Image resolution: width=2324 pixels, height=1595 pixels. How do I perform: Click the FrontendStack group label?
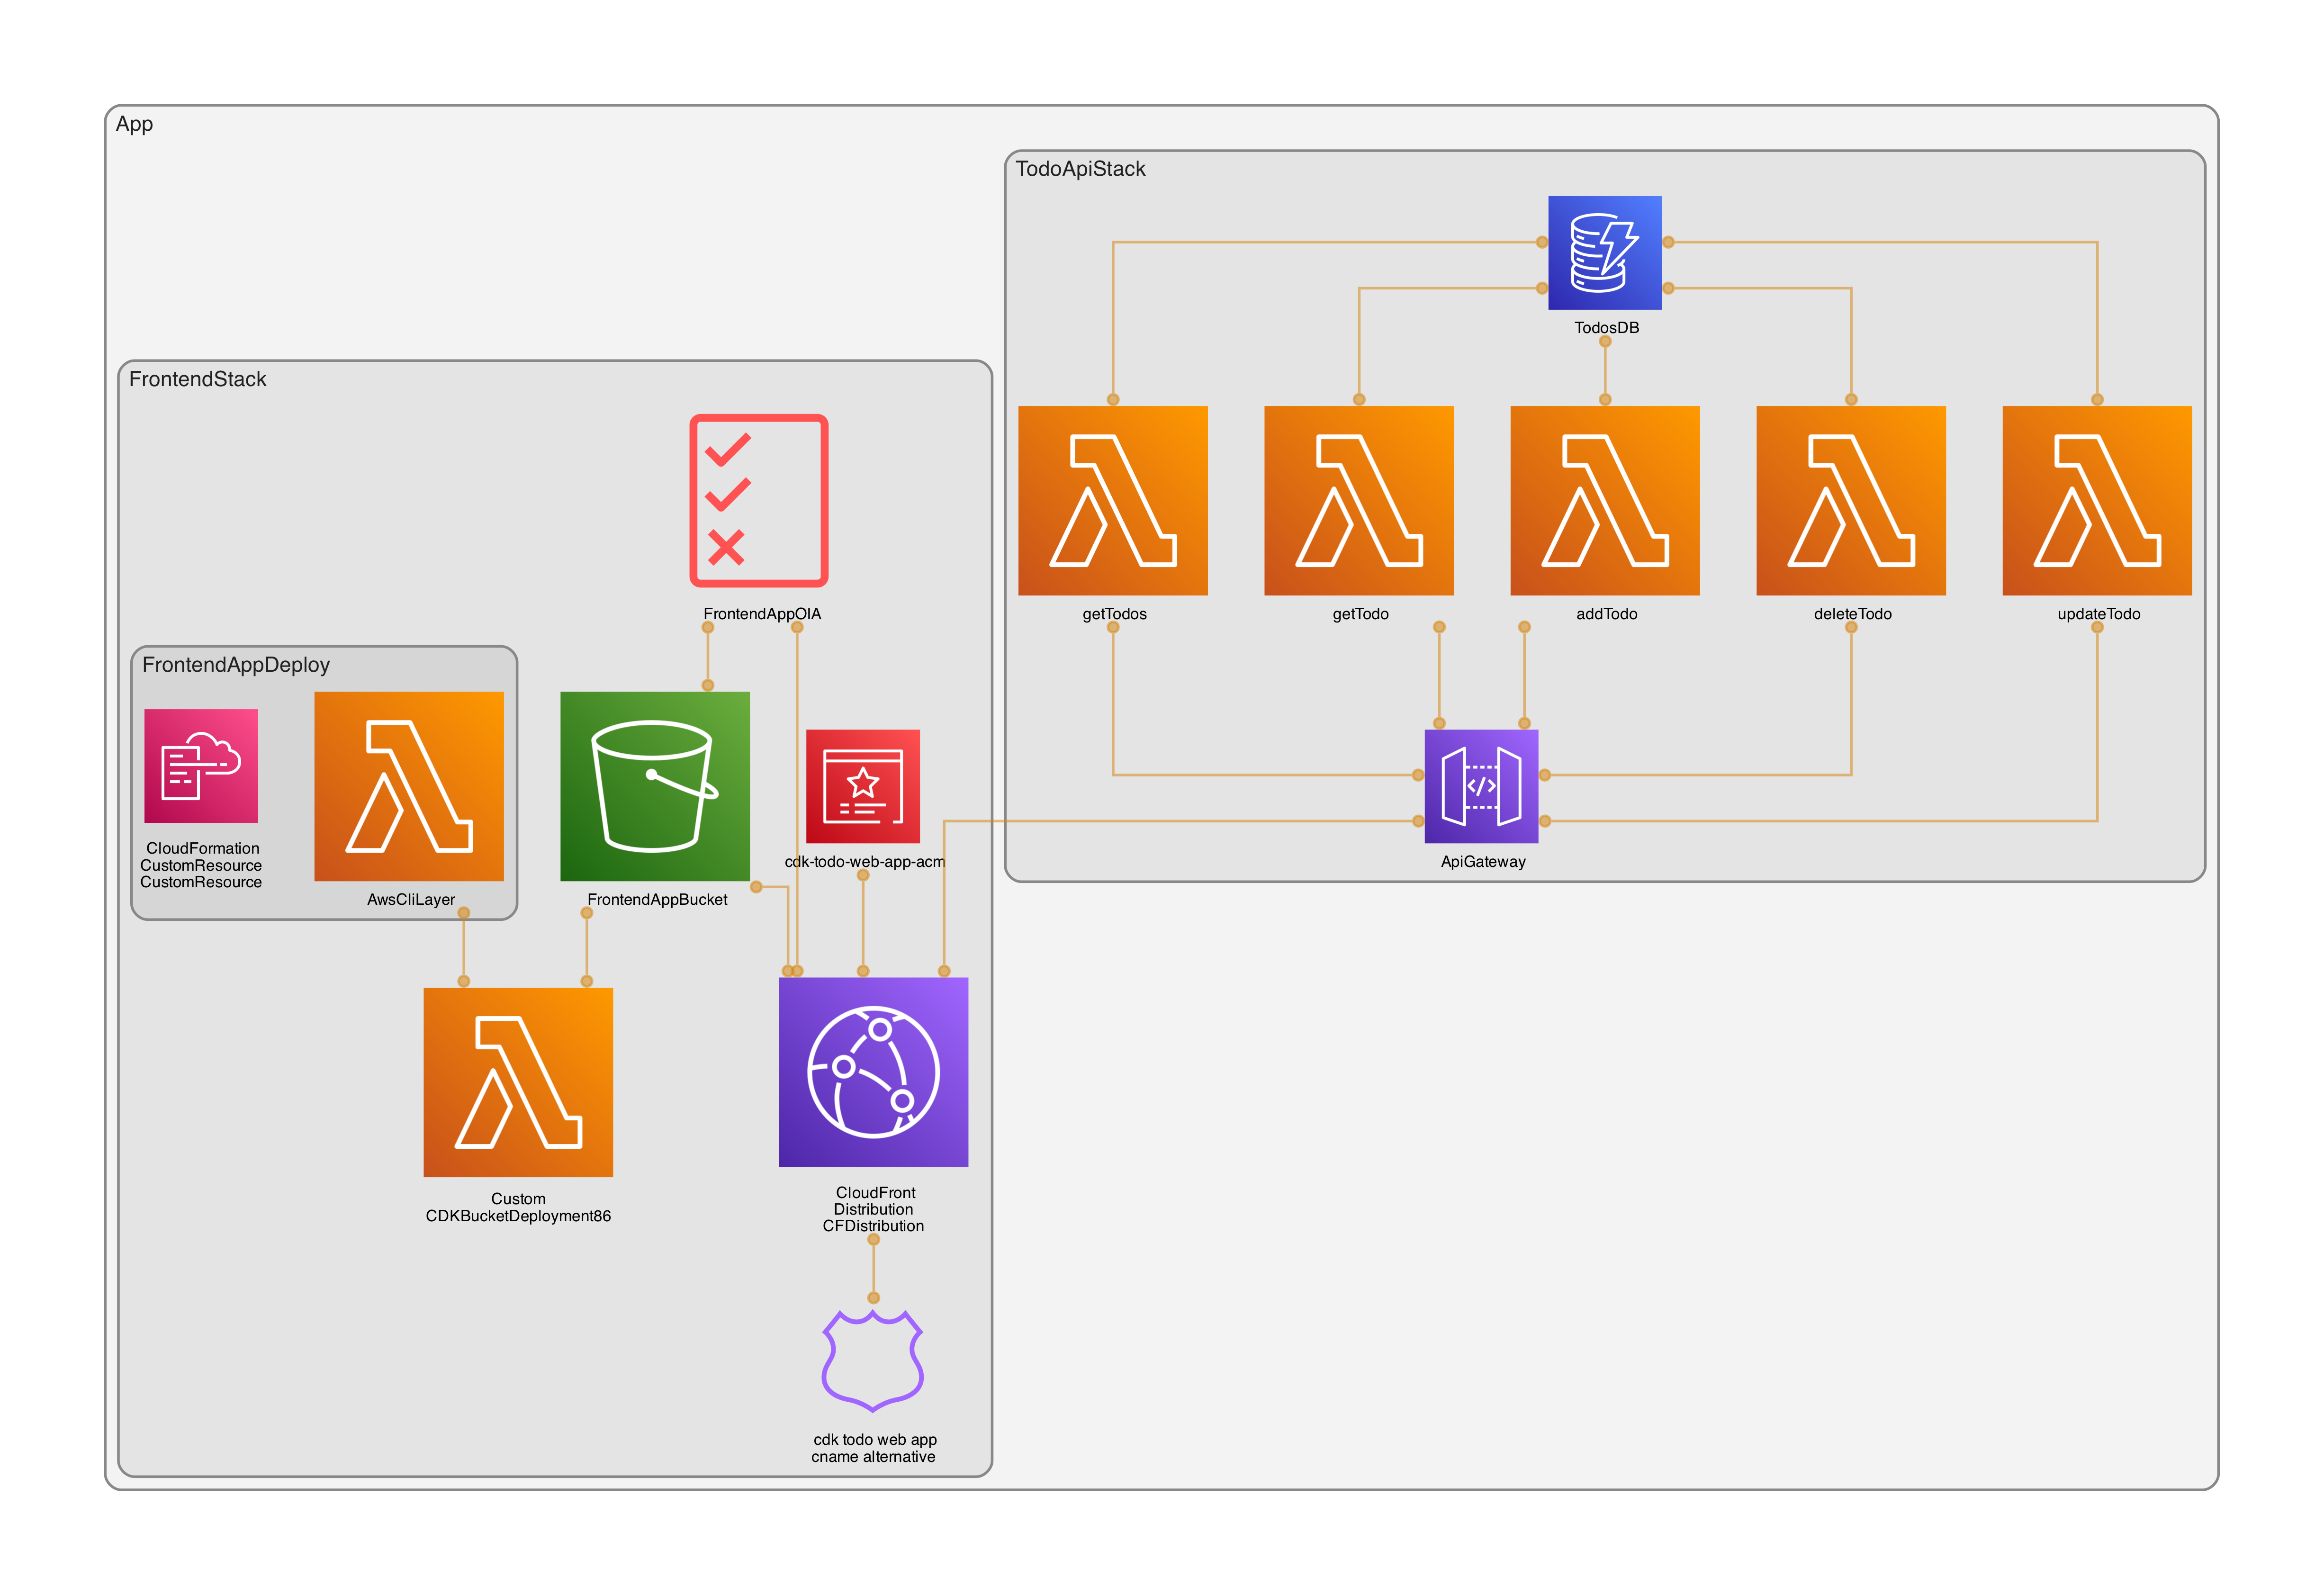[197, 379]
